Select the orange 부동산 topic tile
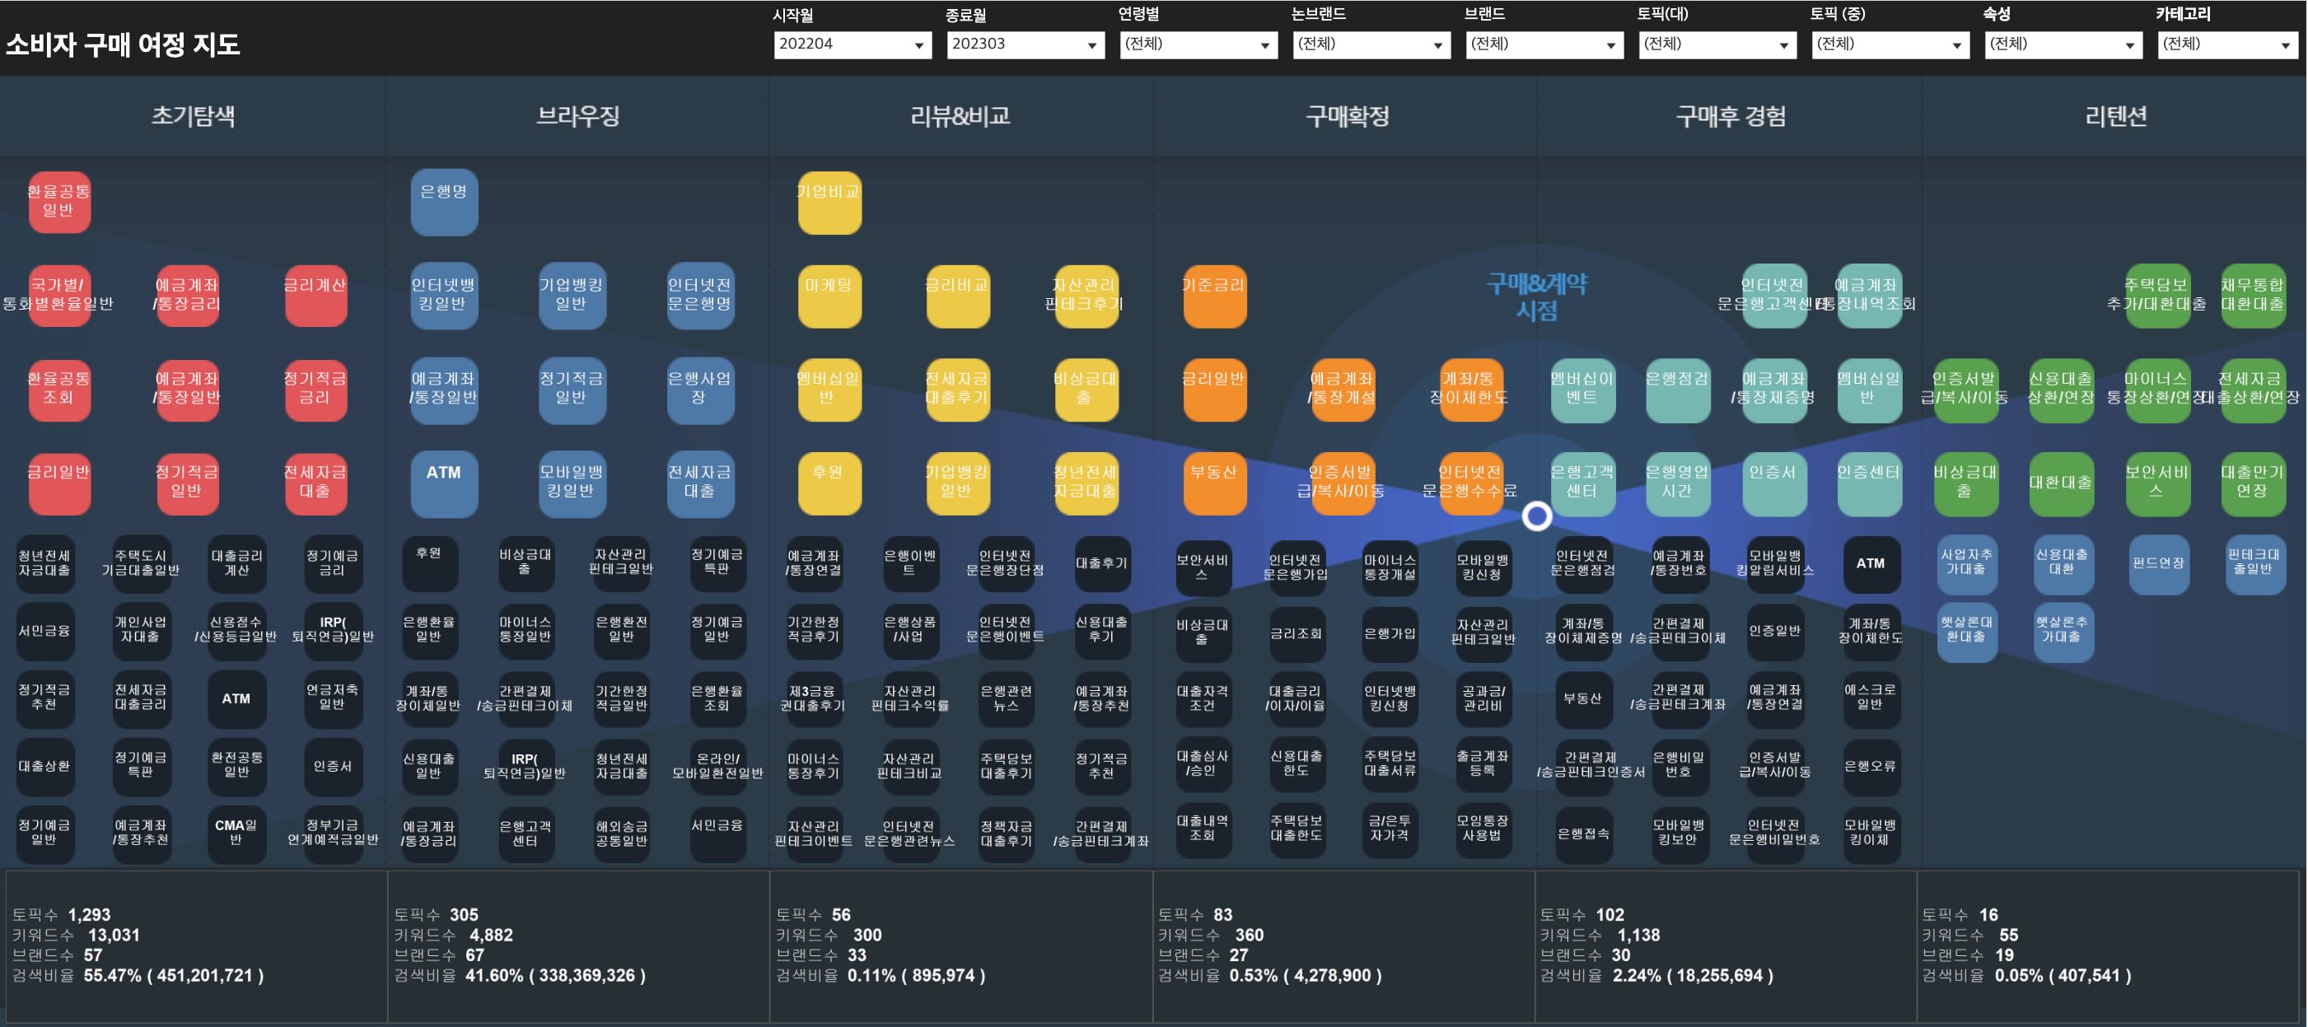Image resolution: width=2308 pixels, height=1027 pixels. [1214, 483]
